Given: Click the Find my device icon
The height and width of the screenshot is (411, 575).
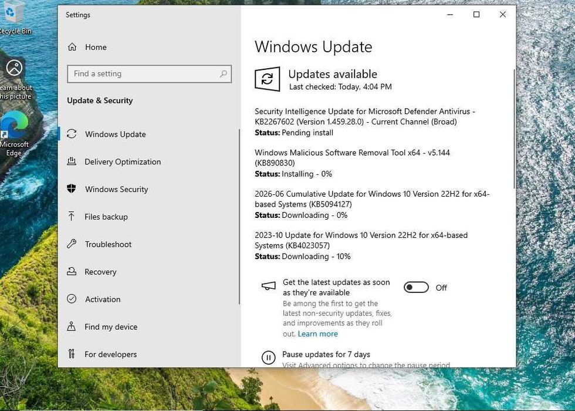Looking at the screenshot, I should coord(72,326).
